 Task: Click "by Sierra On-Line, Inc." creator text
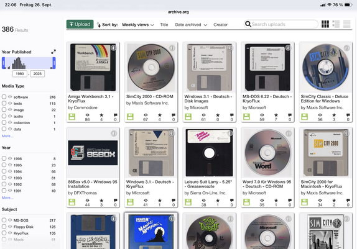click(x=205, y=193)
